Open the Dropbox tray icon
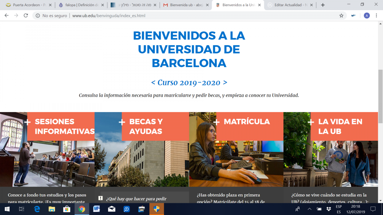Viewport: 383px width, 215px height. coord(329,209)
